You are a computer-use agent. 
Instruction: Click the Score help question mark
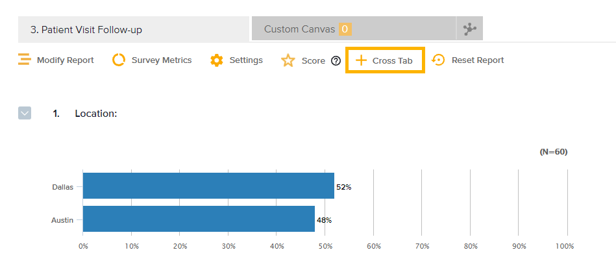336,61
